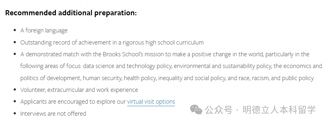Image resolution: width=326 pixels, height=123 pixels.
Task: Click bullet point beside 'Outstanding record'
Action: pyautogui.click(x=15, y=42)
